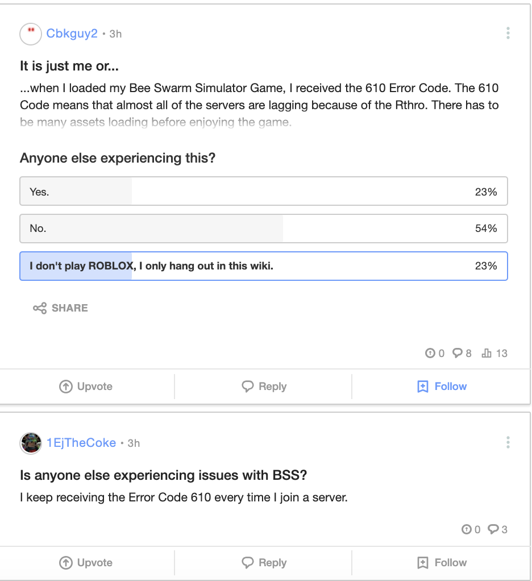The width and height of the screenshot is (532, 581).
Task: Open Cbkguy2's profile link
Action: tap(72, 34)
